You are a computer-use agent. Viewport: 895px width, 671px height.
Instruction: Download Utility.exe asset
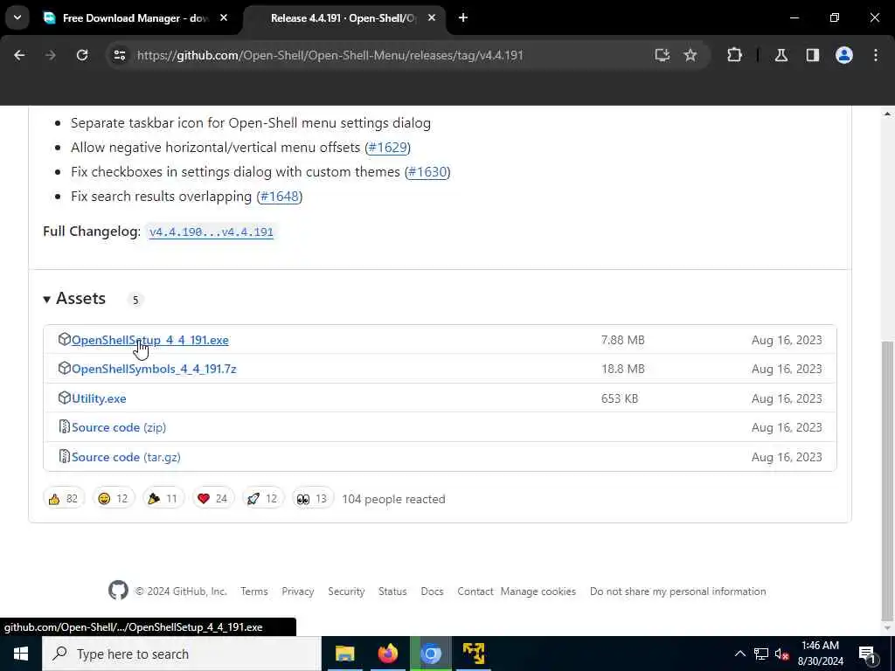pyautogui.click(x=99, y=398)
